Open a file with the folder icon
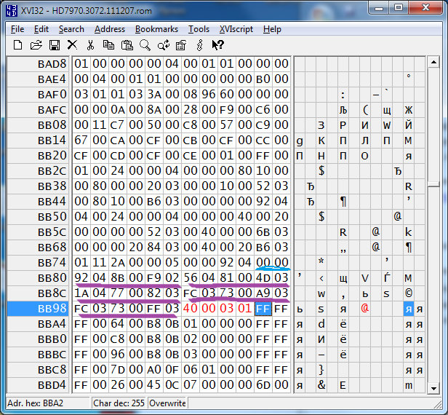The height and width of the screenshot is (415, 448). [36, 45]
